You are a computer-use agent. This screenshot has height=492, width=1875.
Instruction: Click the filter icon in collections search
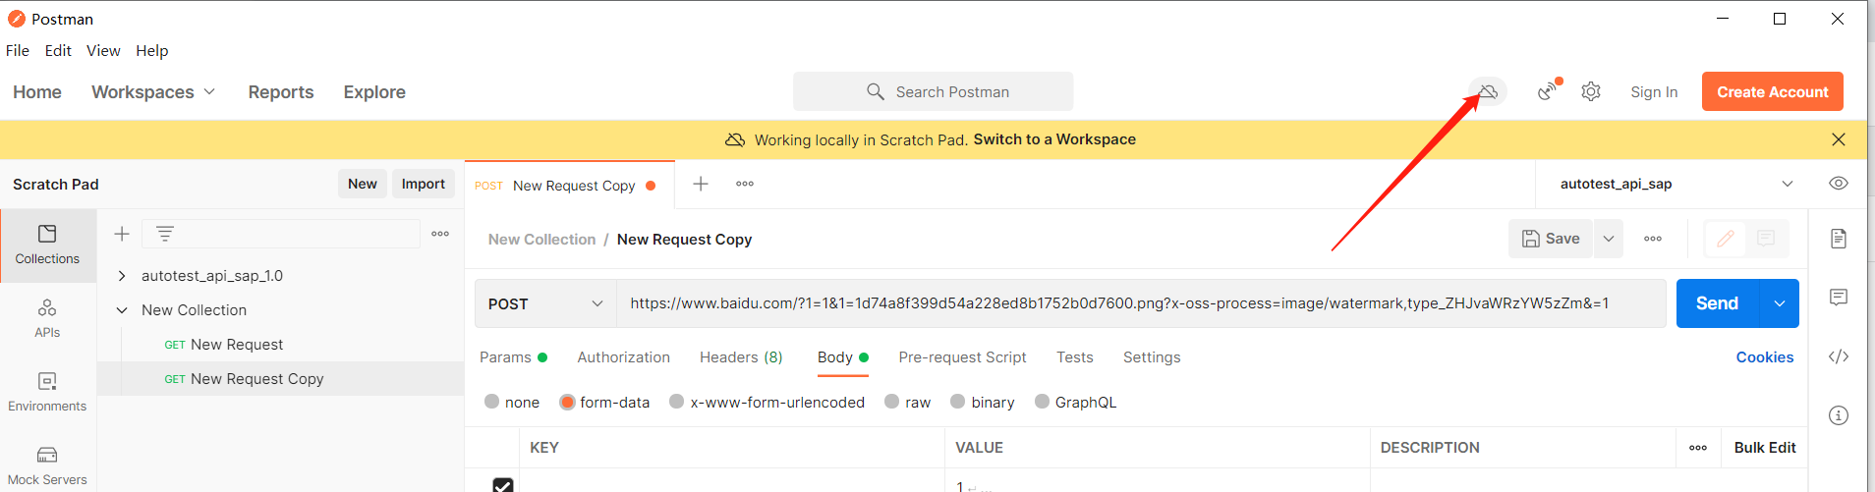(x=165, y=234)
